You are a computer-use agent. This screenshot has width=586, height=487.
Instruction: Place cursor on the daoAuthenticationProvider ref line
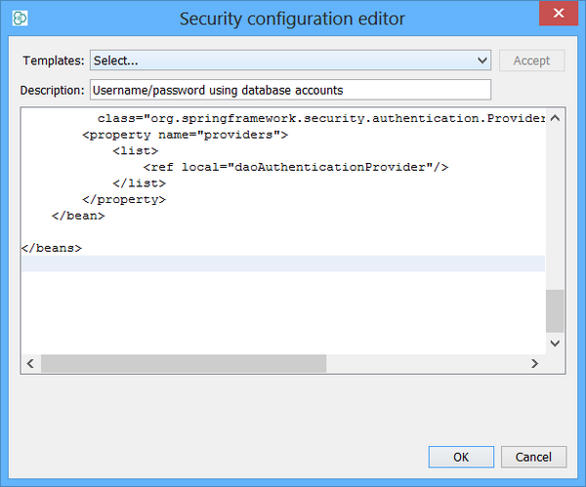(295, 167)
